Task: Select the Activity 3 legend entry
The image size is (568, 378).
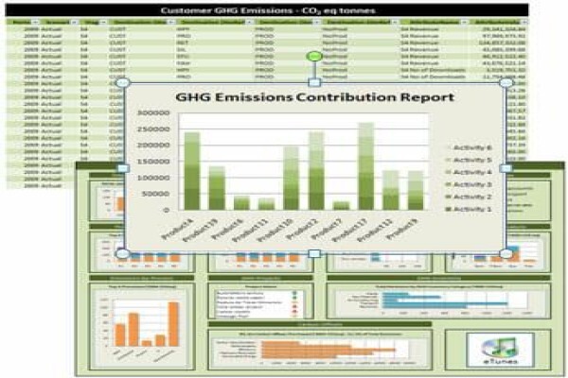Action: (470, 184)
